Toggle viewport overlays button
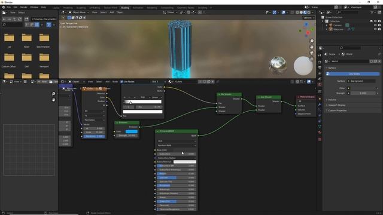The height and width of the screenshot is (215, 383). 283,12
